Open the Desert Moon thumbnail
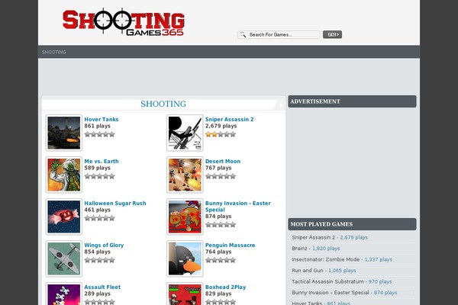The height and width of the screenshot is (305, 458). coord(185,175)
